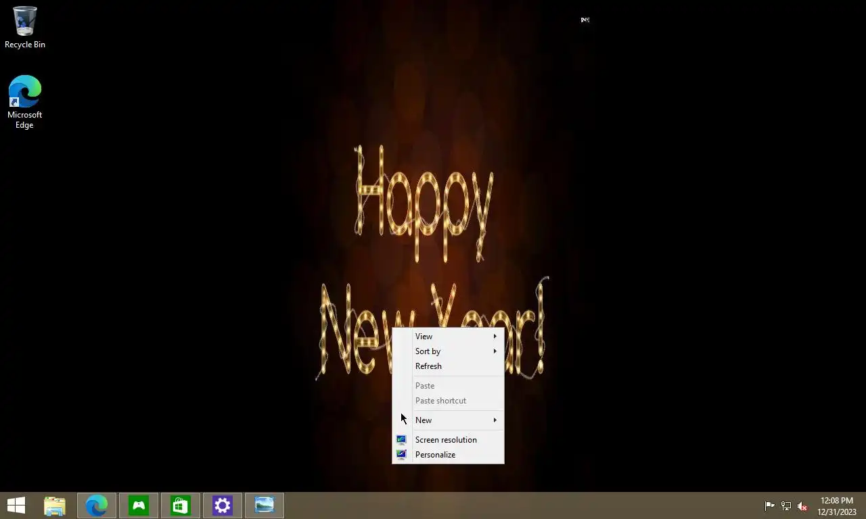Open the Windows Start button
The width and height of the screenshot is (866, 519).
(16, 505)
